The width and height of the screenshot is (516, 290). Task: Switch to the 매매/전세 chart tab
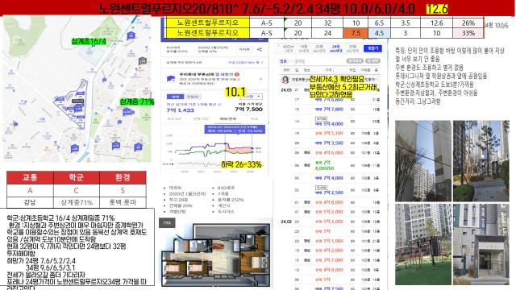[227, 118]
